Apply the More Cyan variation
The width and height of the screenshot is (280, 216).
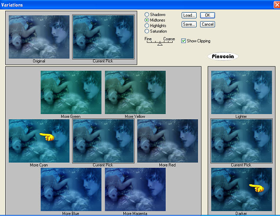click(x=39, y=141)
